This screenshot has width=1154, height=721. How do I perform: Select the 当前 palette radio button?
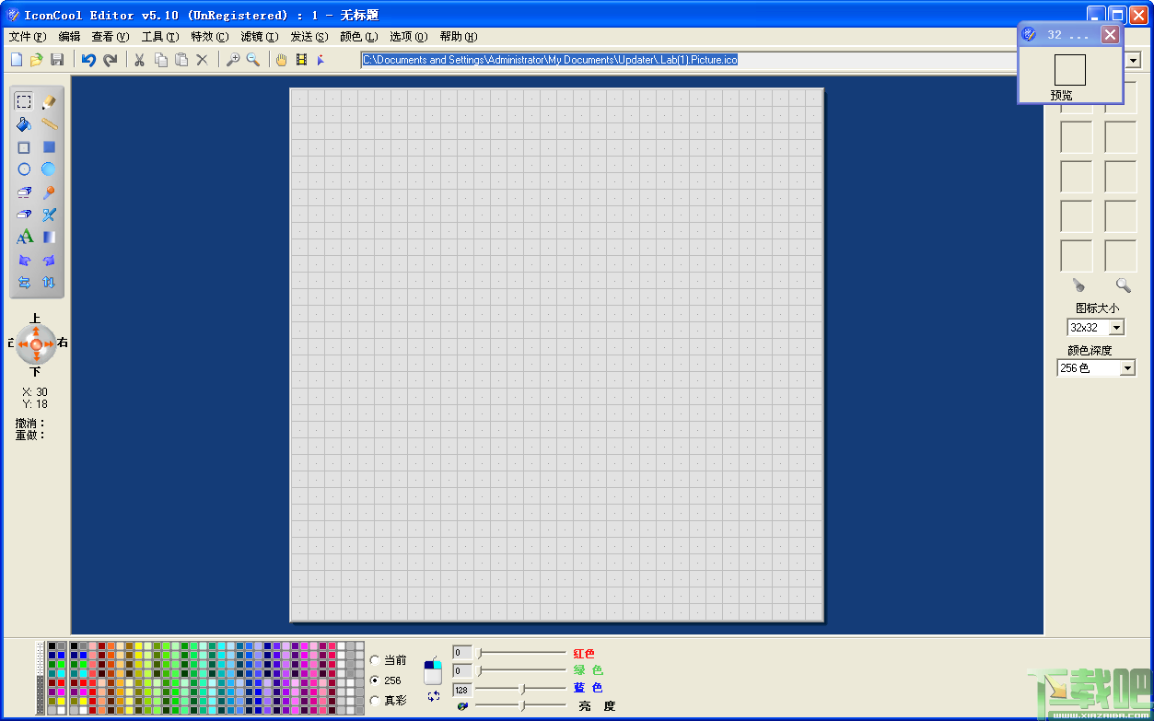click(374, 660)
